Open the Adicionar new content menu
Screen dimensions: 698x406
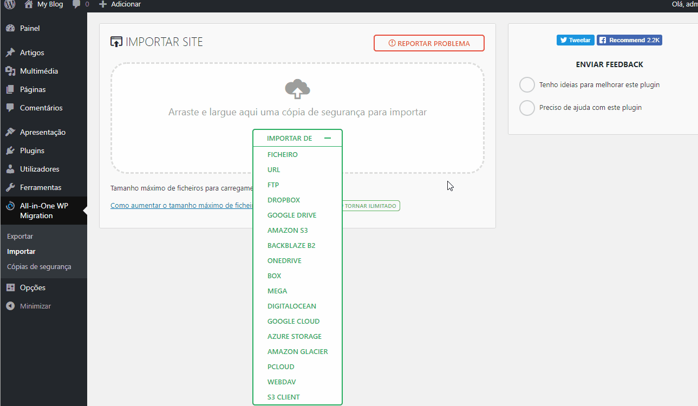click(x=120, y=4)
